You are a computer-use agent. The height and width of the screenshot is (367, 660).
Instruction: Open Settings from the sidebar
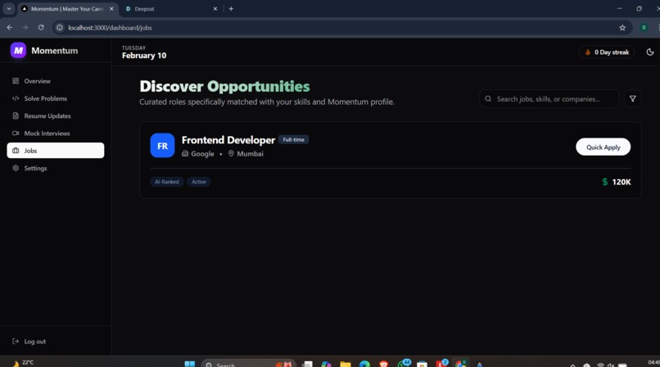point(55,168)
